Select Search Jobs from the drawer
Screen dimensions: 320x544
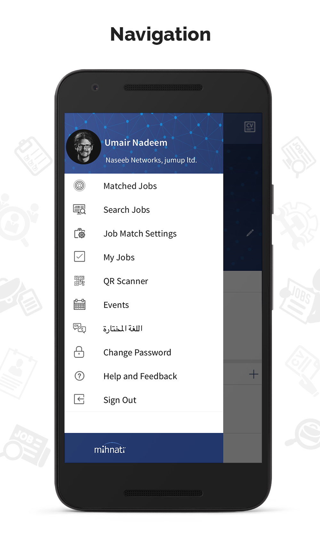point(144,210)
